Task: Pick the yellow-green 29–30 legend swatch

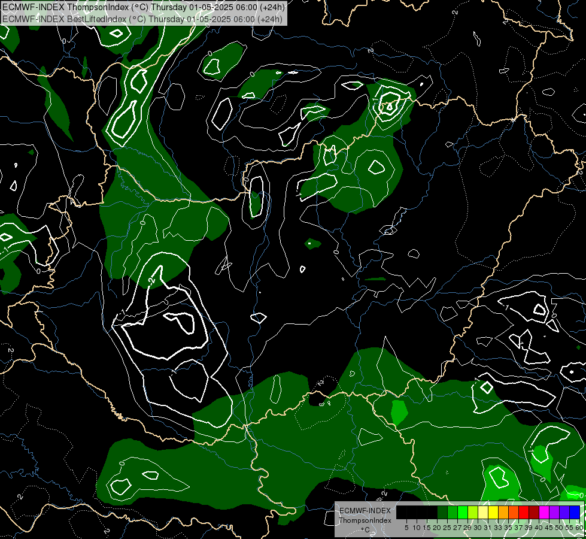Action: (473, 512)
